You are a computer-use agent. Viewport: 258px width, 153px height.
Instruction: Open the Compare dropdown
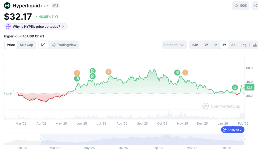point(174,45)
